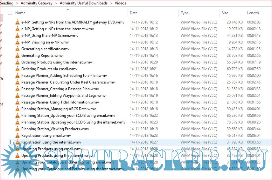Click VLC icon for Passage Planner_Creating a Passage Plan.wmv
The height and width of the screenshot is (180, 272).
click(x=17, y=89)
